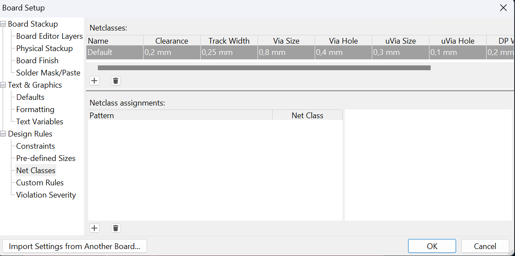The image size is (515, 256).
Task: Edit Default via hole 0,4 mm
Action: [x=343, y=52]
